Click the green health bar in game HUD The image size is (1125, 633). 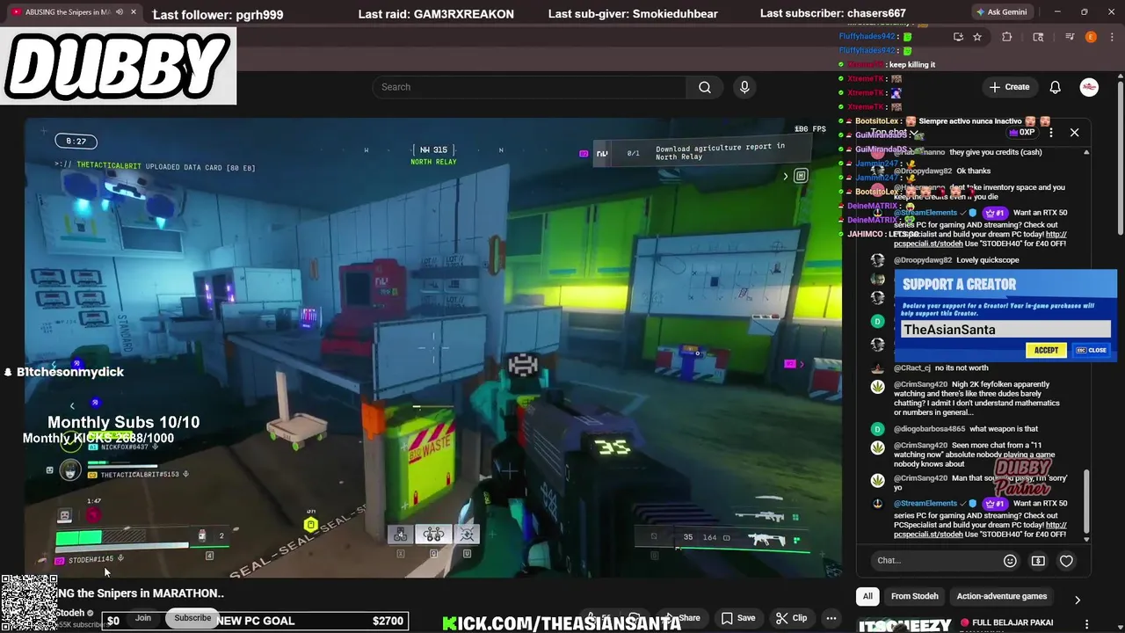[x=79, y=537]
